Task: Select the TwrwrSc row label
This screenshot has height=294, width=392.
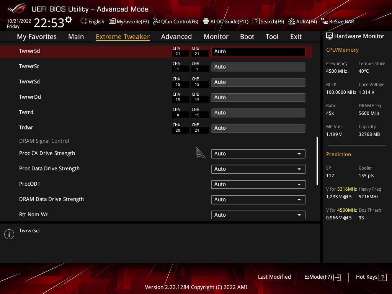Action: (x=29, y=66)
